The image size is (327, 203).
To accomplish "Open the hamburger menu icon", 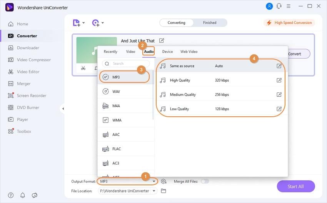I will [x=289, y=6].
